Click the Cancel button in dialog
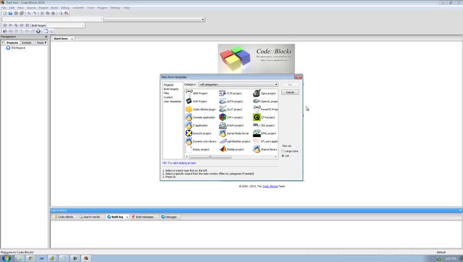Viewport: 463px width, 262px height. pos(290,92)
